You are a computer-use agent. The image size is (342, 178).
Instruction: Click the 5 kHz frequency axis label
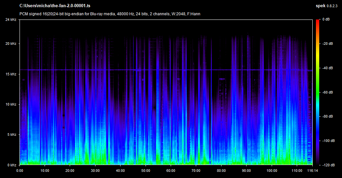(12, 135)
